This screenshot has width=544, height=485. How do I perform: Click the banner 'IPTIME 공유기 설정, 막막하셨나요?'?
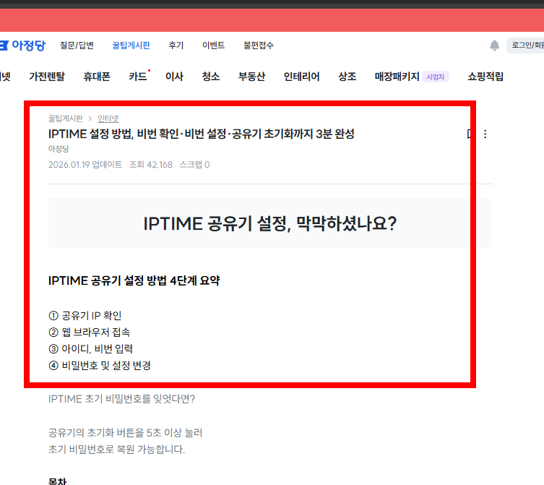[x=270, y=223]
